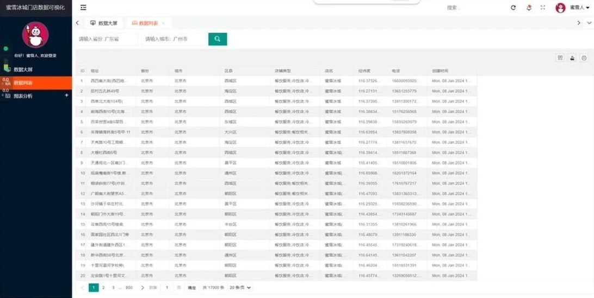
Task: Open the 蜜雪人 user dropdown menu
Action: [576, 8]
